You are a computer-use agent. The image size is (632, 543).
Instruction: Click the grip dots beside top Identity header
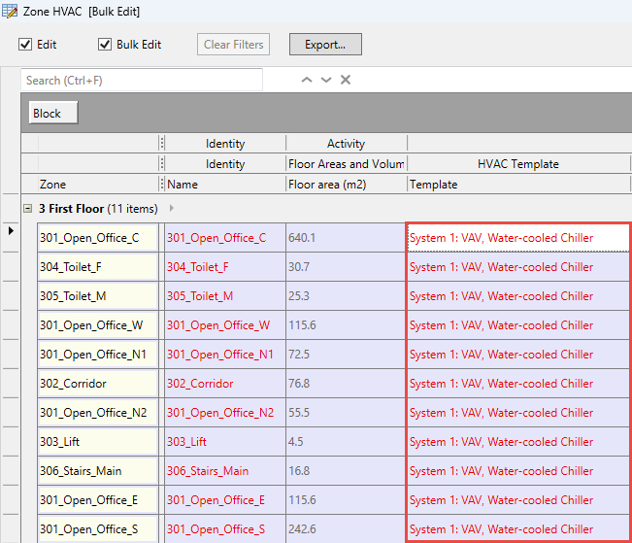(162, 144)
